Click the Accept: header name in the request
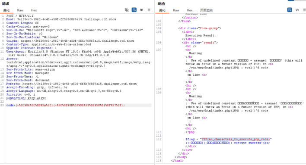This screenshot has height=165, width=306. 12,59
